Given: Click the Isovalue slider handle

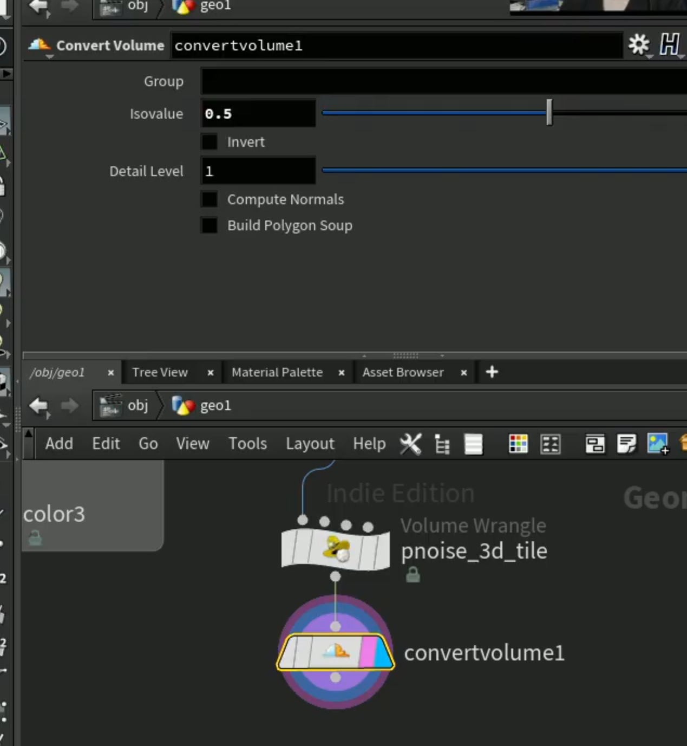Looking at the screenshot, I should tap(549, 112).
